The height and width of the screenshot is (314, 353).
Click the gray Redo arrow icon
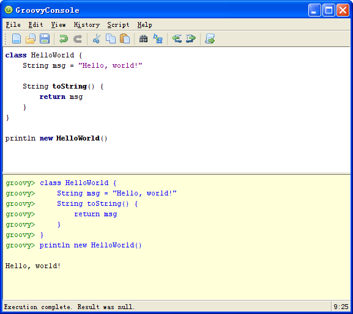pyautogui.click(x=78, y=38)
